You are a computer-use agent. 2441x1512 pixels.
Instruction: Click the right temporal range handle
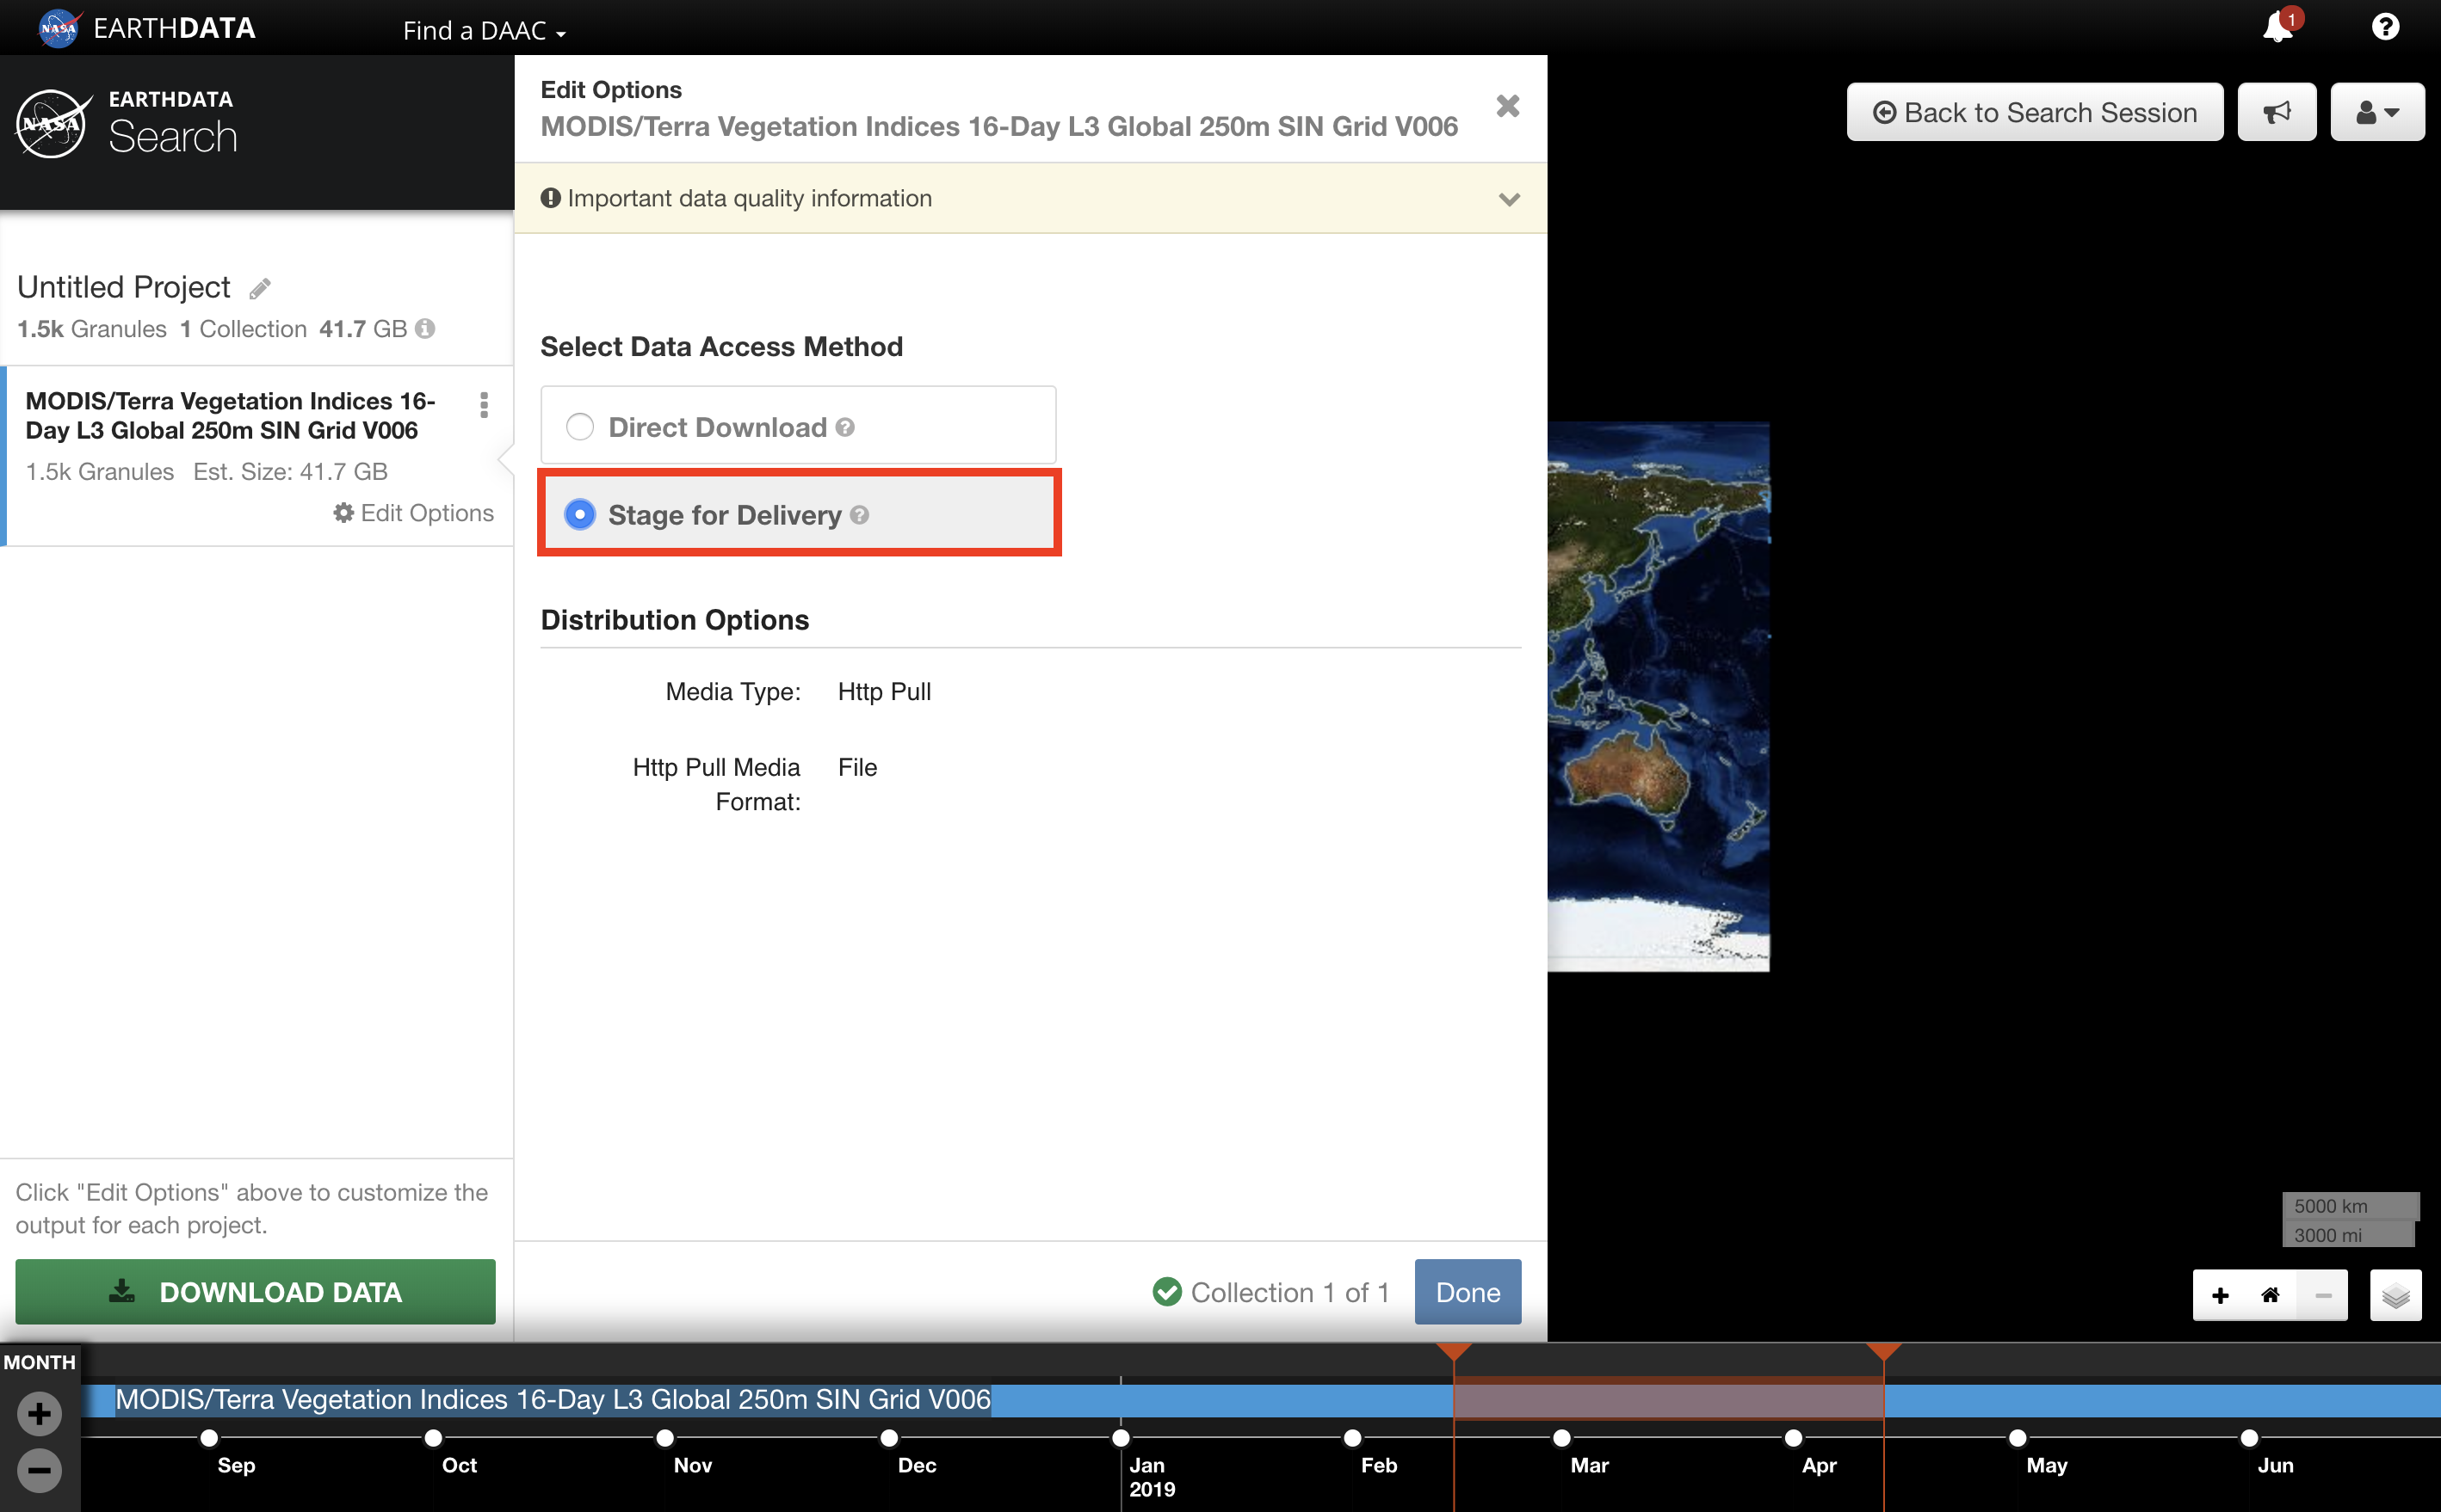point(1883,1351)
